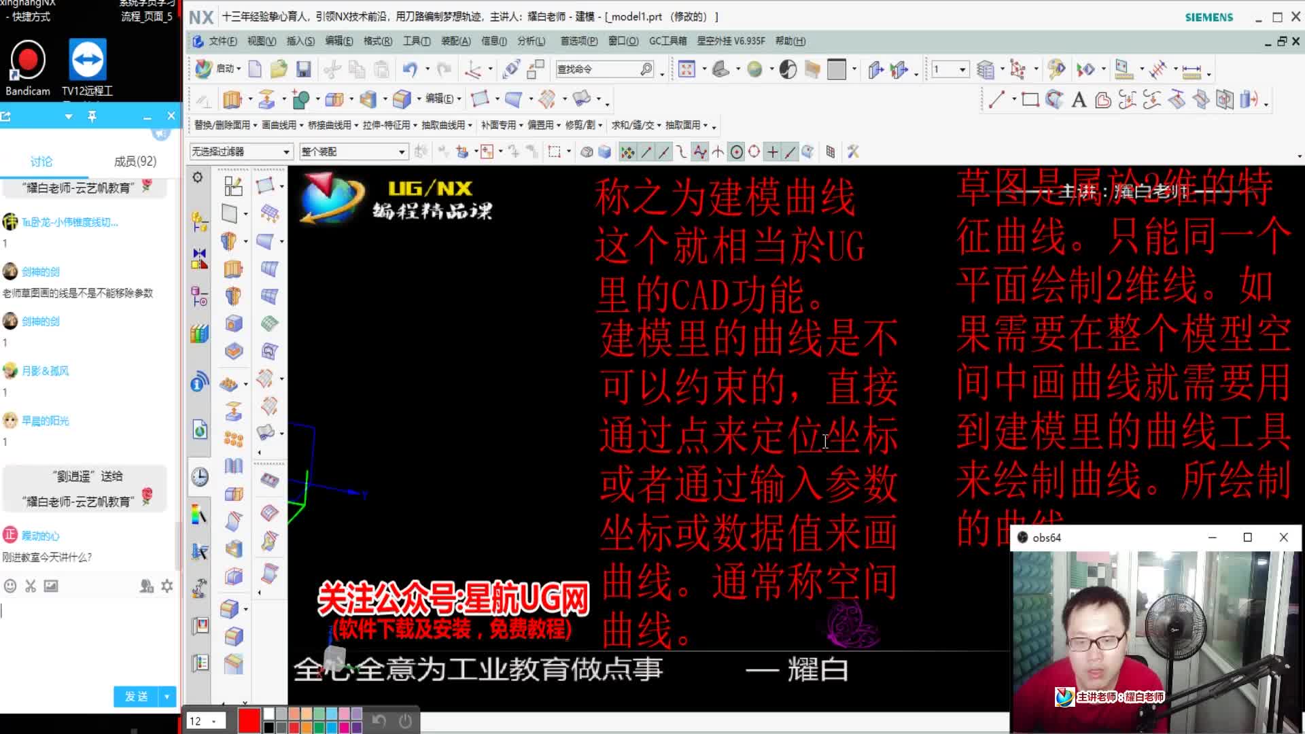Open the Internet Explorer info tab icon
The width and height of the screenshot is (1305, 734).
[x=199, y=381]
